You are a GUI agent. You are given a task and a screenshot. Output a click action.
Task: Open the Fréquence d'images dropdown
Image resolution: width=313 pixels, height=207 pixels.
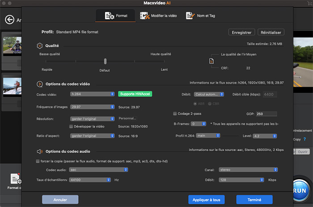[92, 107]
